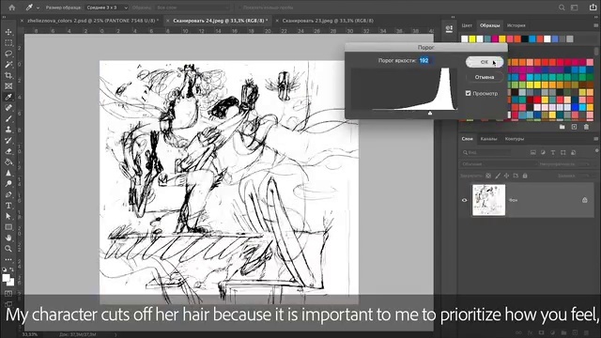The width and height of the screenshot is (601, 338).
Task: Select the Path Selection arrow tool
Action: [8, 216]
